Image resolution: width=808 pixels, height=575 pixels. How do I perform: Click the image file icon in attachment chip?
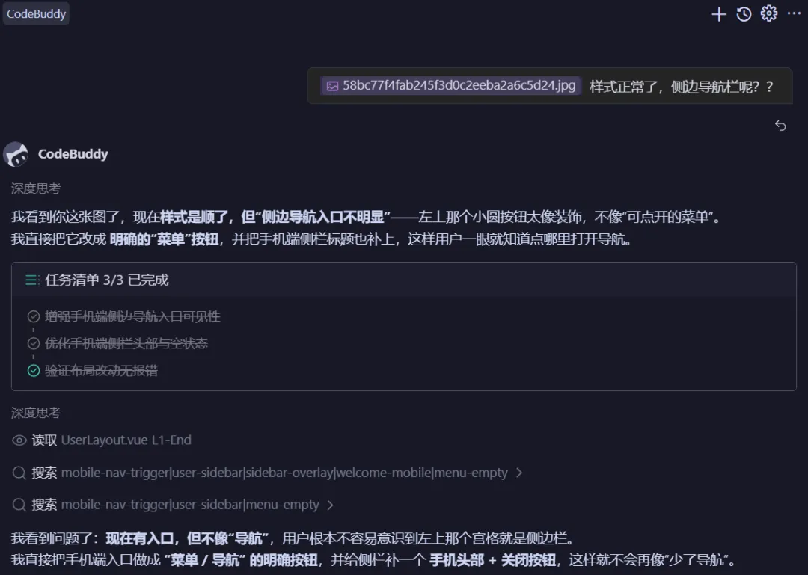[x=332, y=86]
